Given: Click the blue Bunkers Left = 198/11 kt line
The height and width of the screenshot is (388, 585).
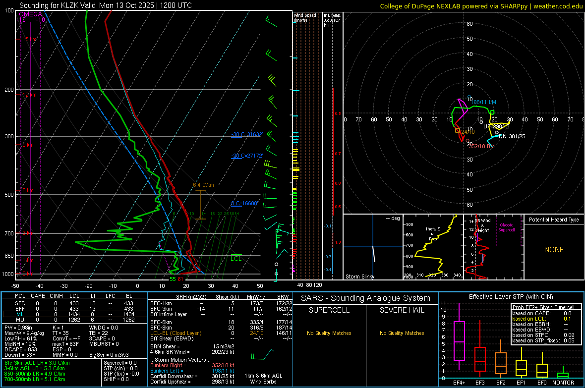Looking at the screenshot, I should [192, 371].
